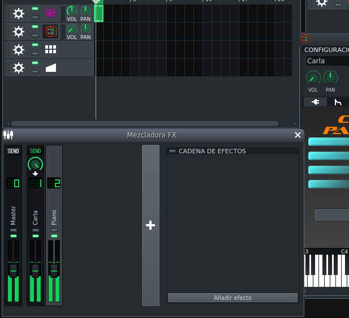Click the 'CADENA DE EFECTOS' heading

click(x=212, y=151)
